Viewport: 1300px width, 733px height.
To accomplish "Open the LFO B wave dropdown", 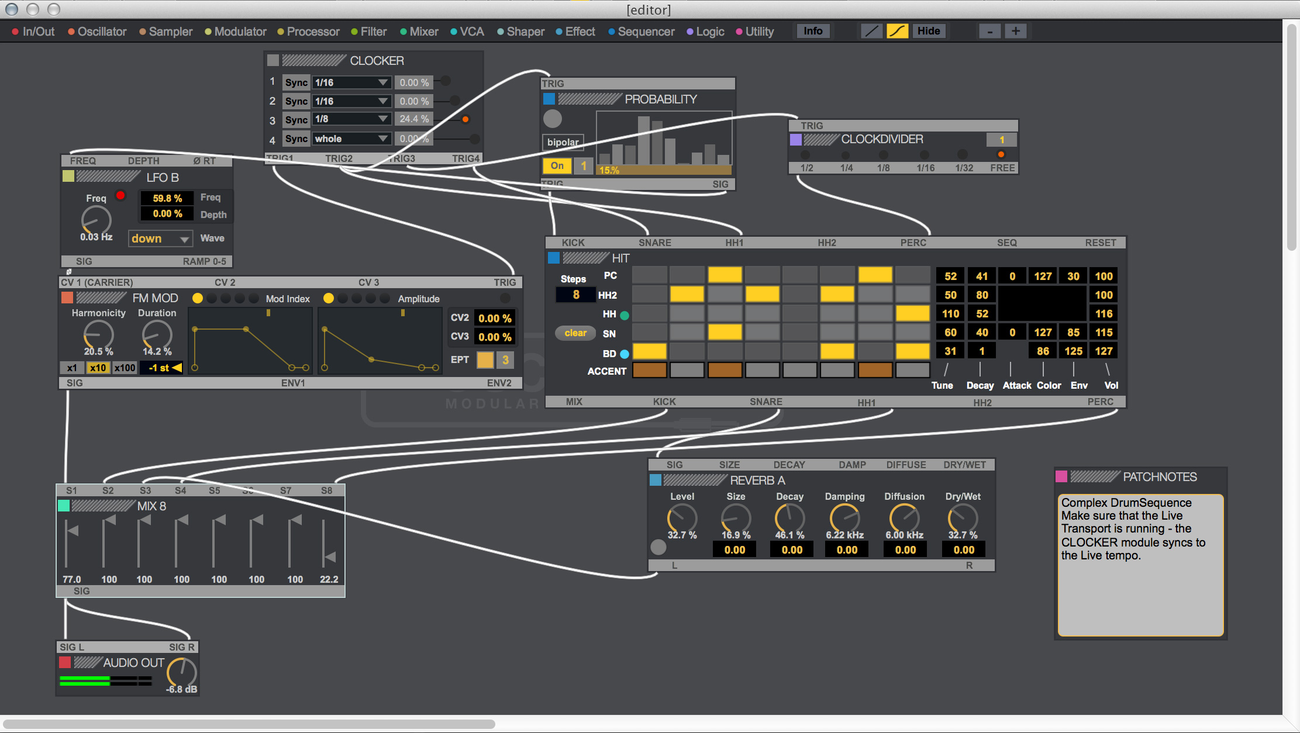I will pyautogui.click(x=160, y=238).
